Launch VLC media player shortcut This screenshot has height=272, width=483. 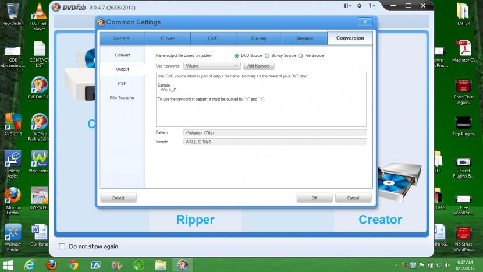pos(39,17)
